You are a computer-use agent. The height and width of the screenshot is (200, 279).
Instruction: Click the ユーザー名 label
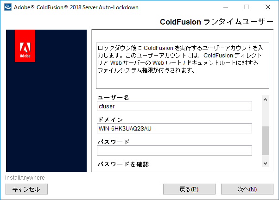(113, 98)
